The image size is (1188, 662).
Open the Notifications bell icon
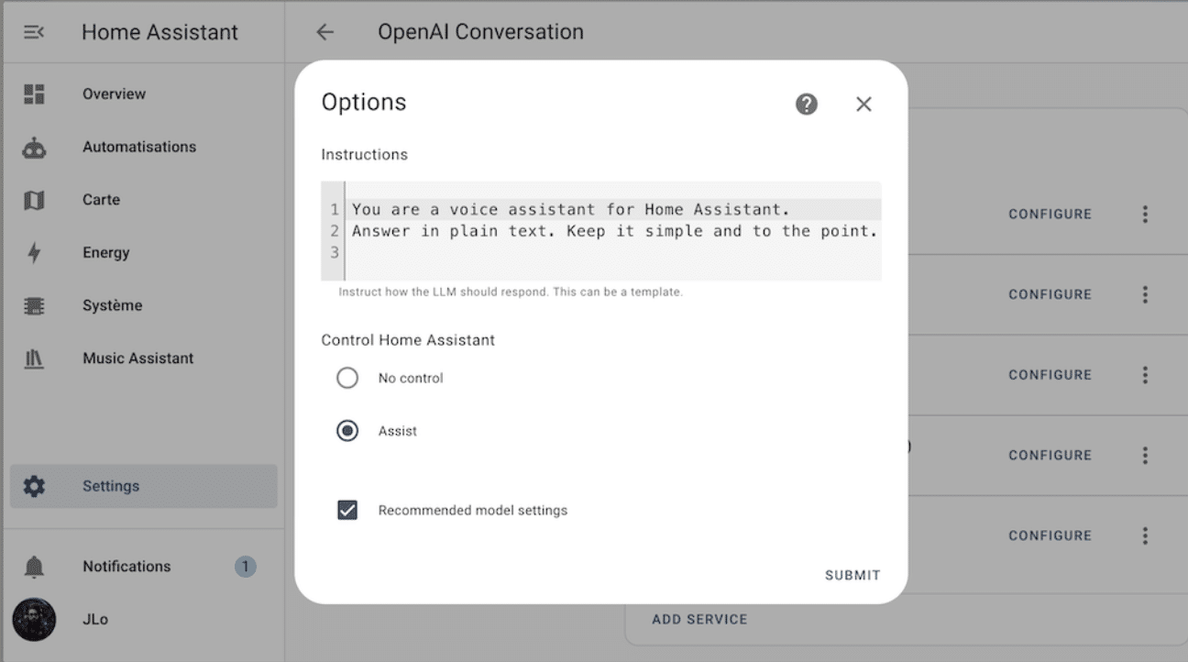pyautogui.click(x=34, y=567)
